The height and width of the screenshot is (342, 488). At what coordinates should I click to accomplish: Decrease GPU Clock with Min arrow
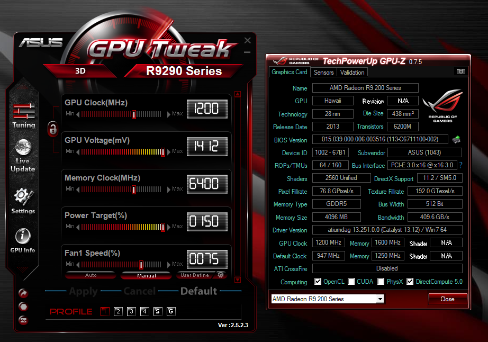78,114
